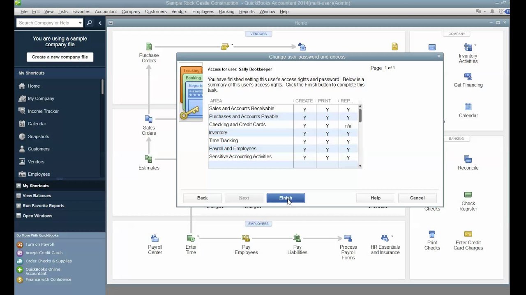Open the Reconcile icon
Image resolution: width=526 pixels, height=295 pixels.
pos(468,159)
